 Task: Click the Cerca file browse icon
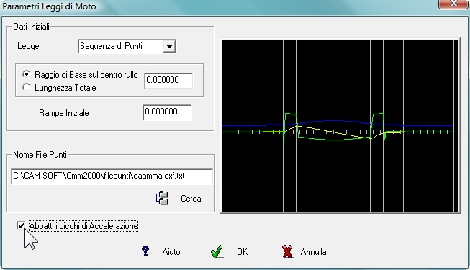coord(162,198)
